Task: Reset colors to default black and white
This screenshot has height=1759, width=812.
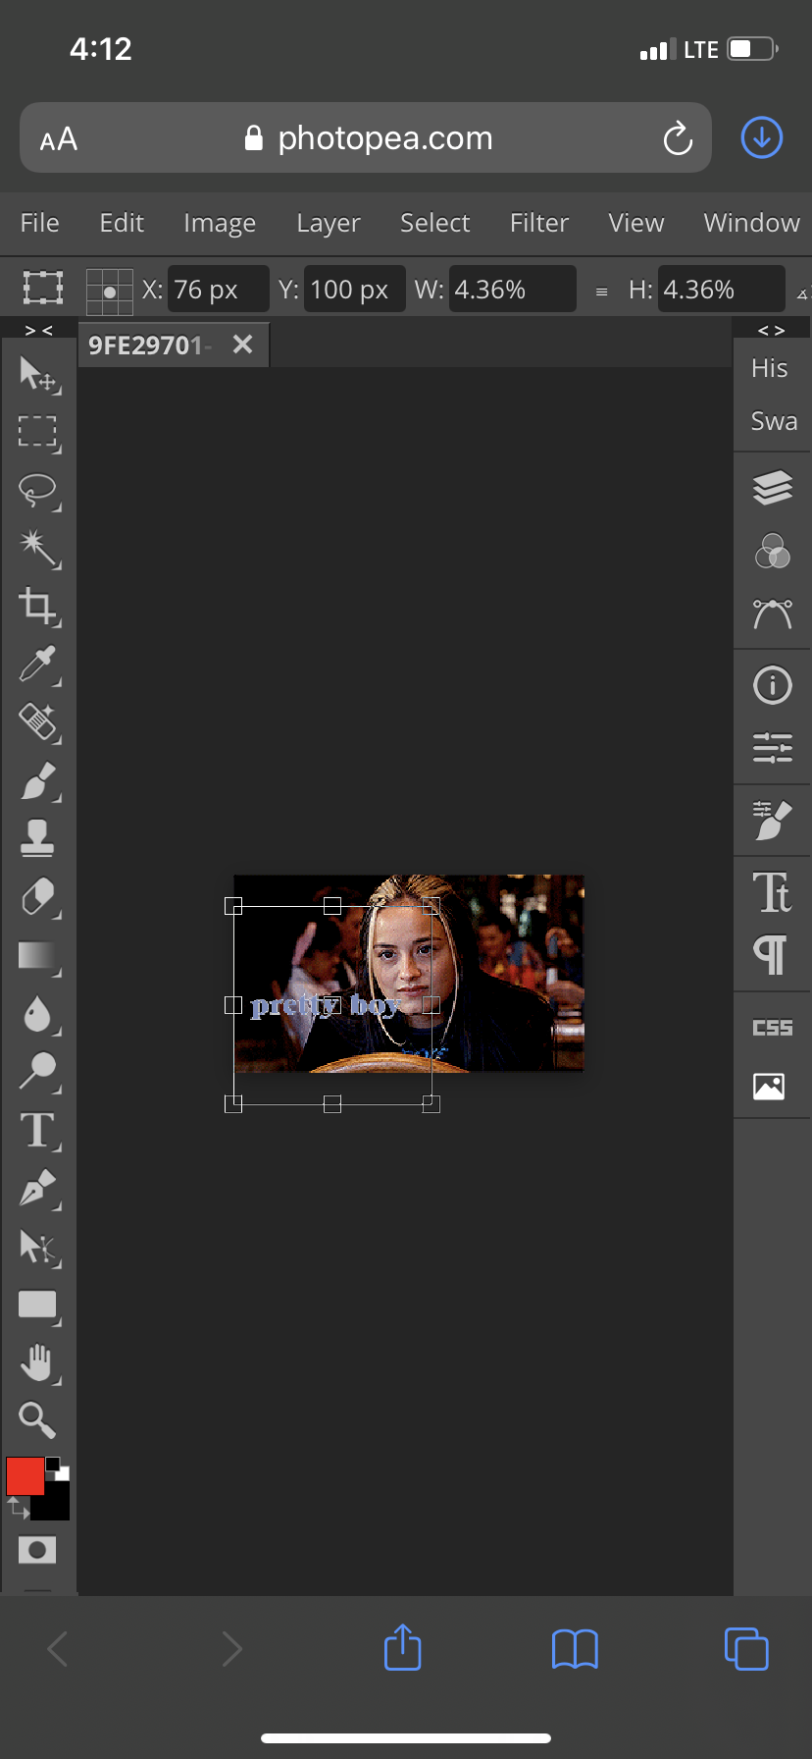Action: [x=58, y=1468]
